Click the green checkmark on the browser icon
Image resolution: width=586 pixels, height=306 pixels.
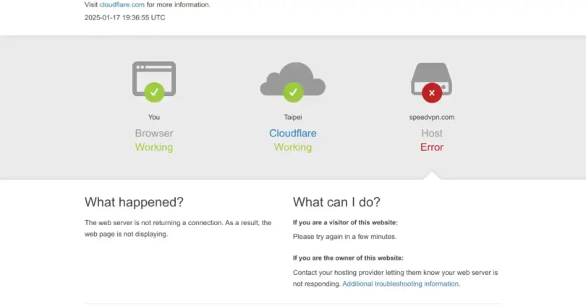pos(154,92)
